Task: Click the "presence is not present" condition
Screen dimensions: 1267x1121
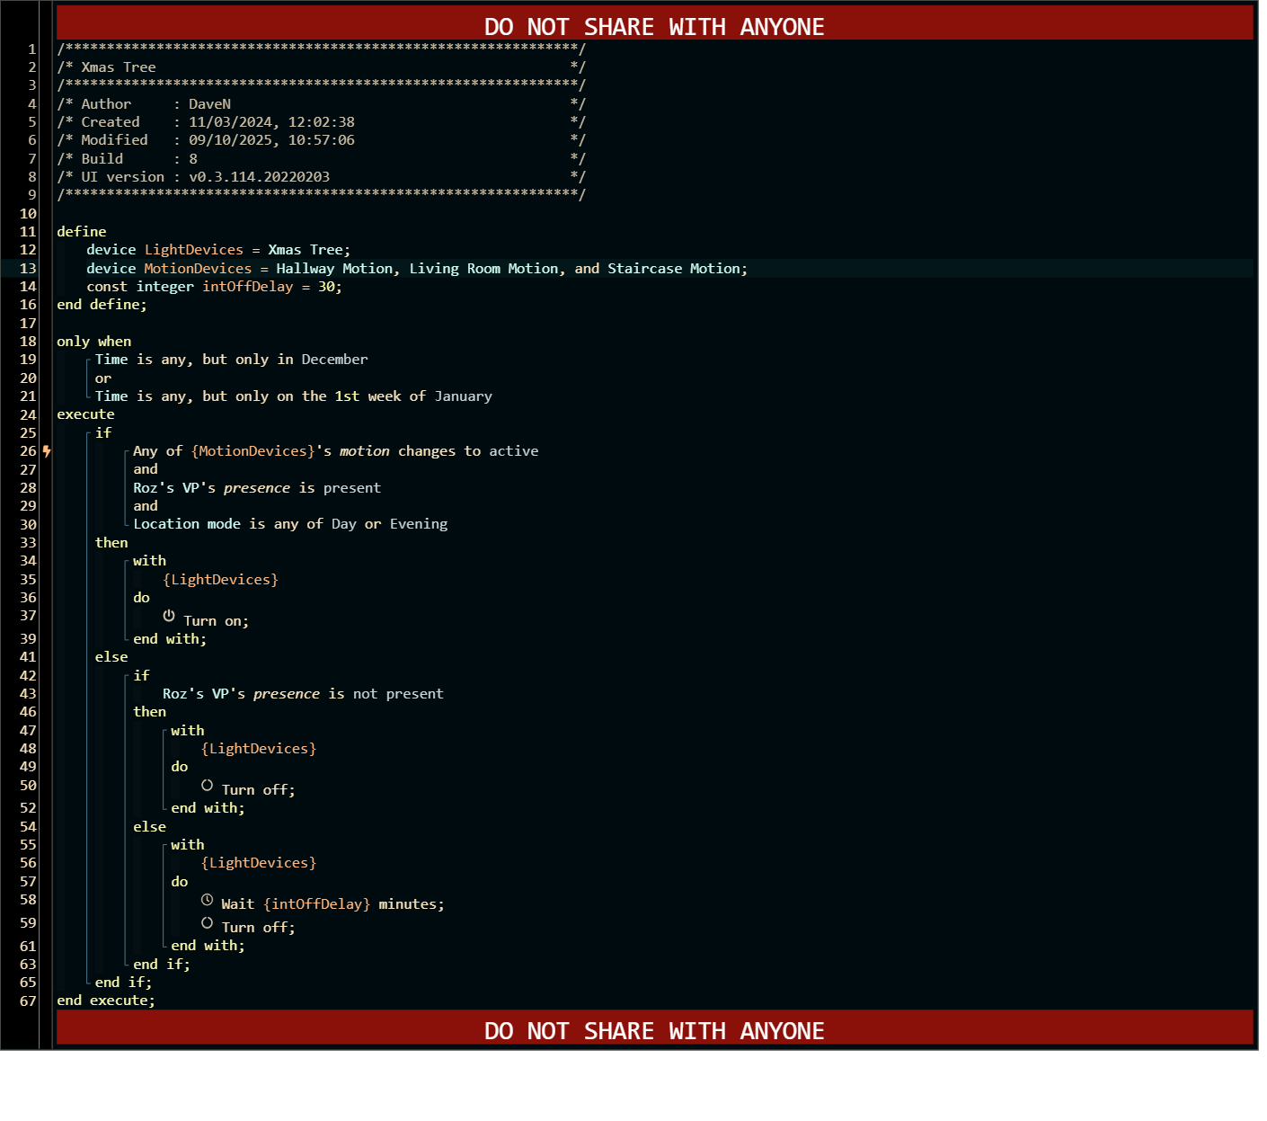Action: 303,694
